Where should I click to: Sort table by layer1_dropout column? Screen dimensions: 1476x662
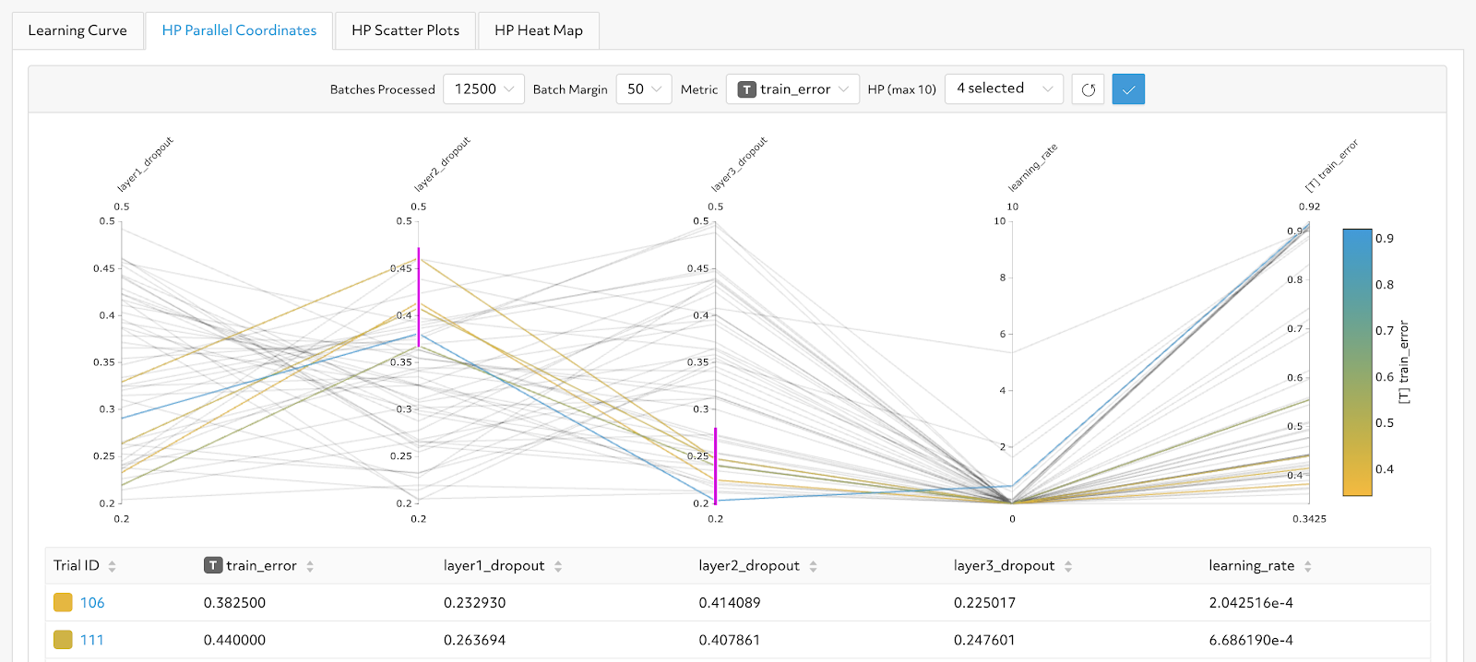[x=558, y=566]
